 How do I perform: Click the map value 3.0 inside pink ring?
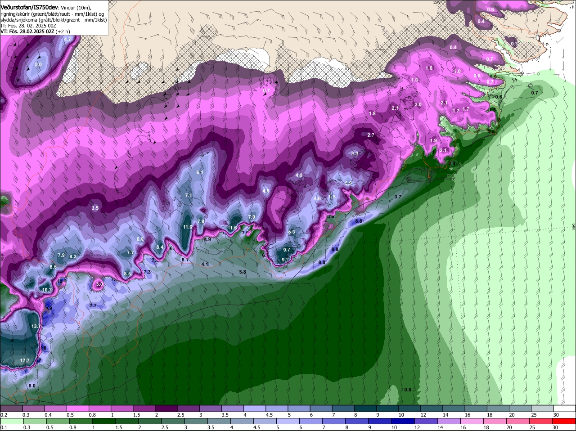[99, 284]
